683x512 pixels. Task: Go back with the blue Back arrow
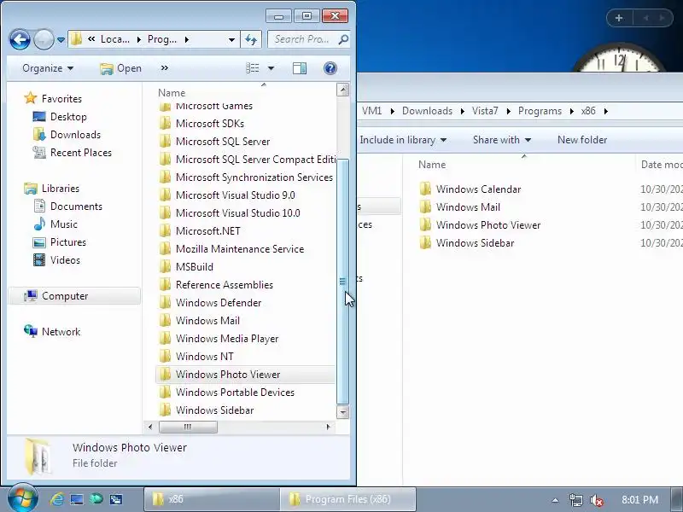20,39
